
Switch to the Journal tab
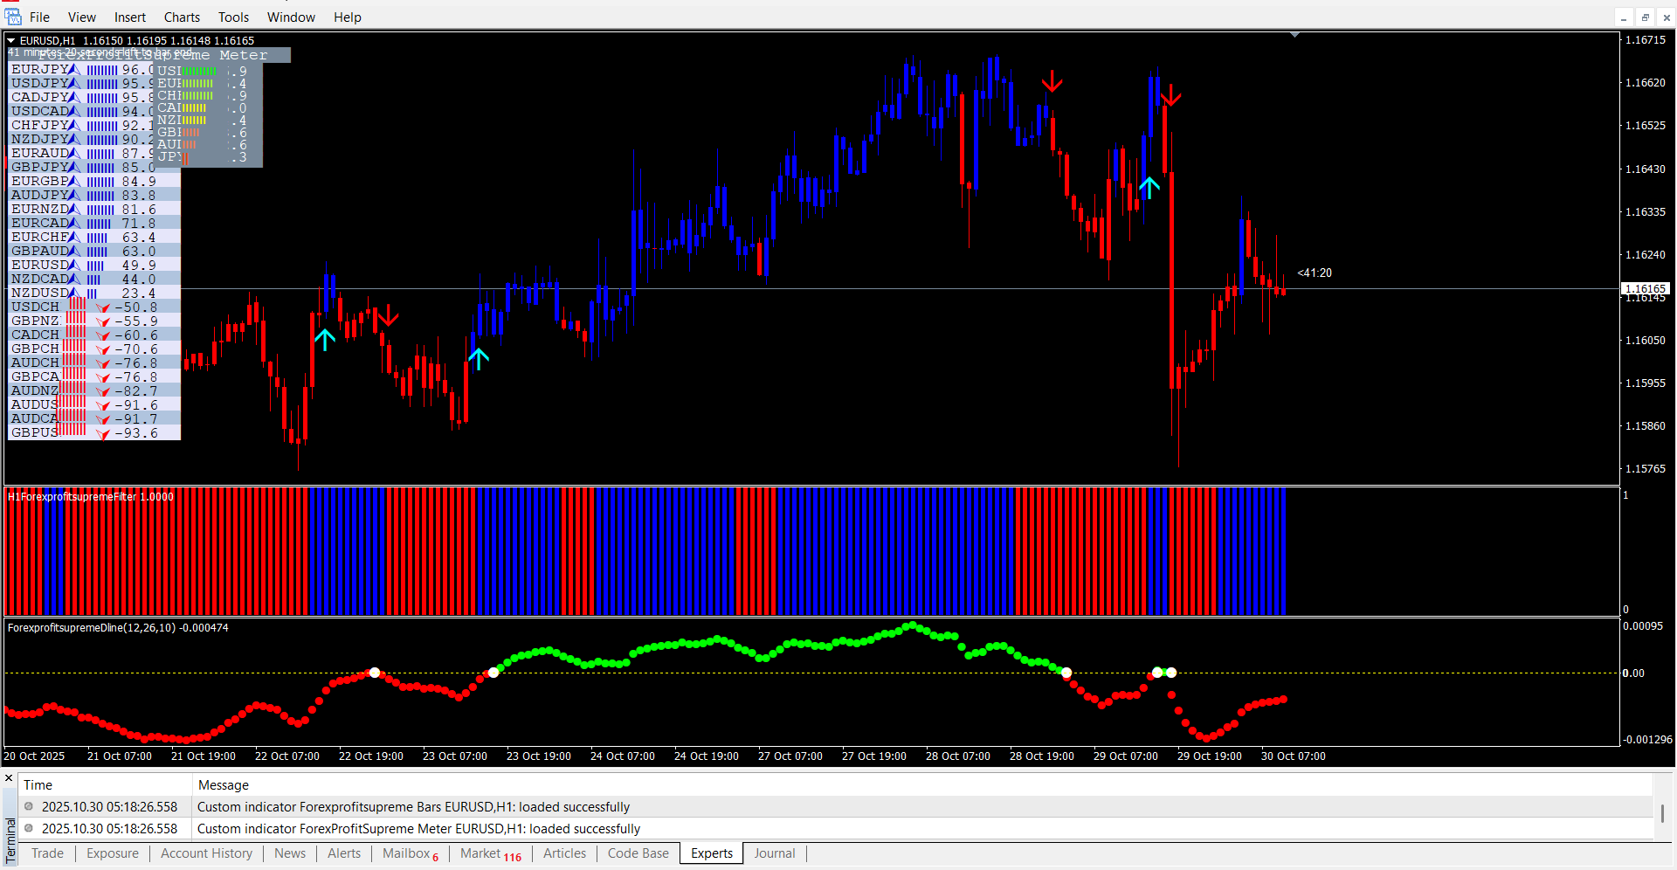774,853
